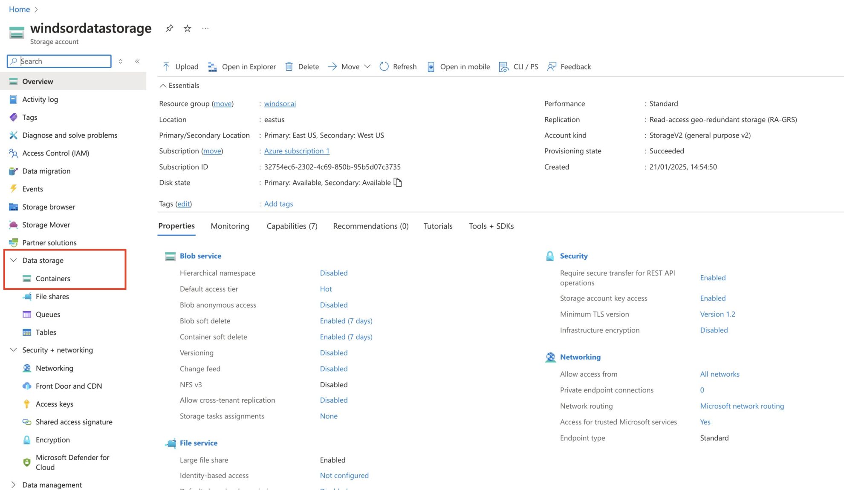844x490 pixels.
Task: Open Containers under Data storage
Action: 53,278
